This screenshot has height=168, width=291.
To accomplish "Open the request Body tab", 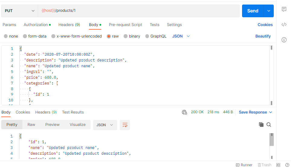I will [95, 25].
